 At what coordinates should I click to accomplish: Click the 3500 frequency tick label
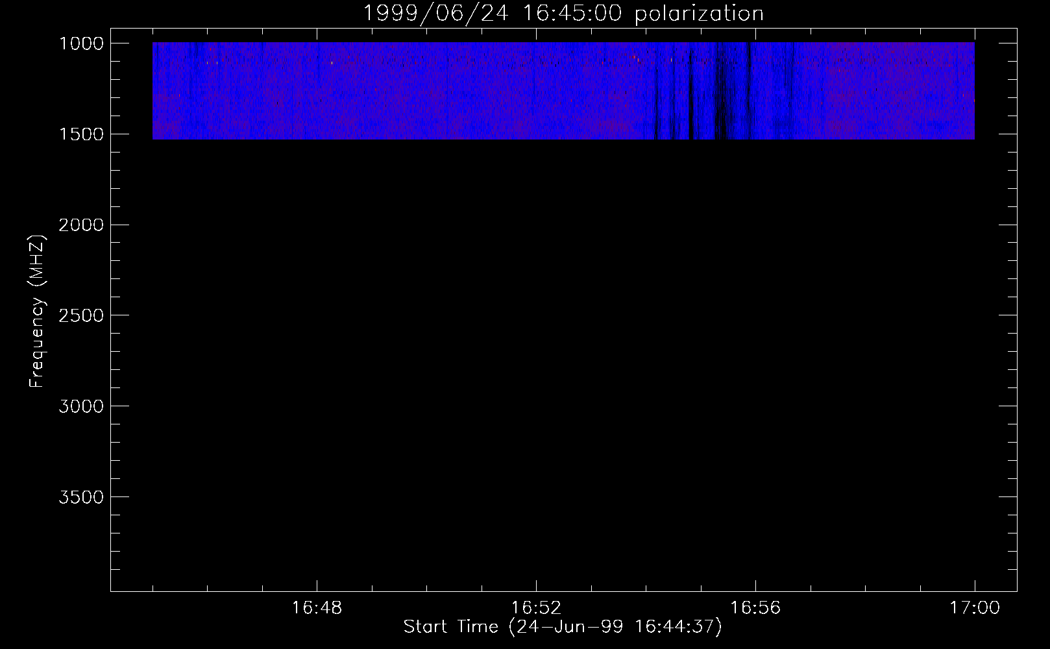(81, 497)
